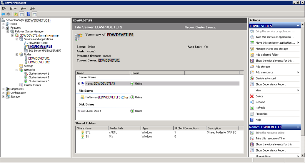Collapse the Name: EDWDEVETLFS actions section
305x163 pixels.
298,127
